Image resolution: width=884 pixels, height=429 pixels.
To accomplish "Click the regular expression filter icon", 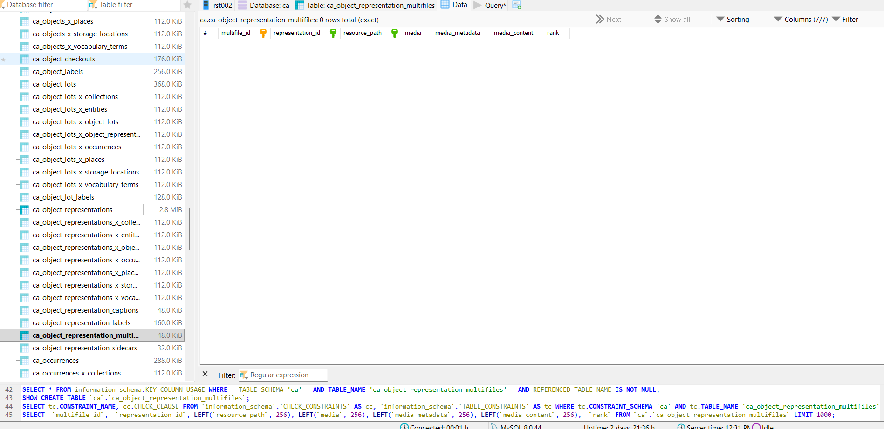I will tap(244, 375).
